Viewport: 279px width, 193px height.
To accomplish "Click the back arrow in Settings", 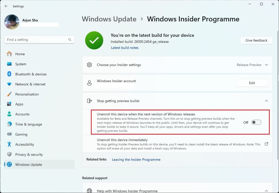I will [x=6, y=6].
